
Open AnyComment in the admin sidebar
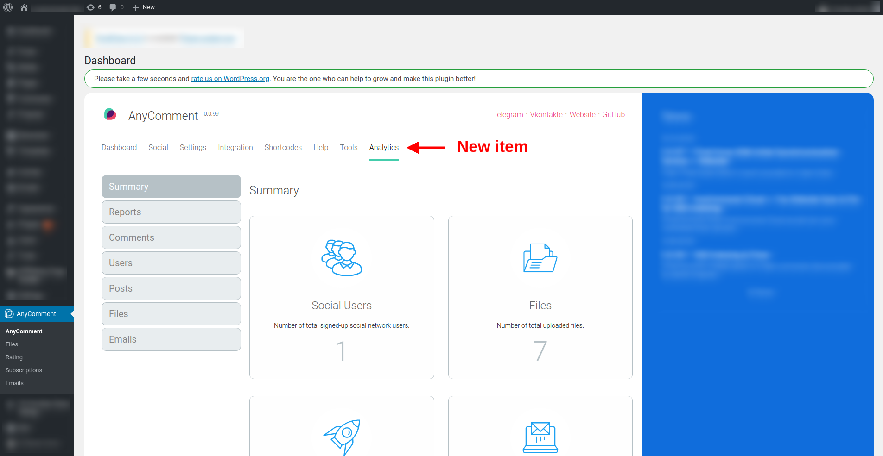(x=37, y=314)
